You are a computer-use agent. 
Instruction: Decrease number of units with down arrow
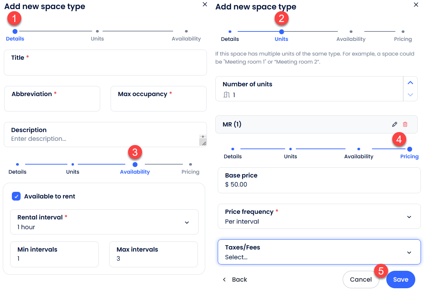(x=410, y=95)
